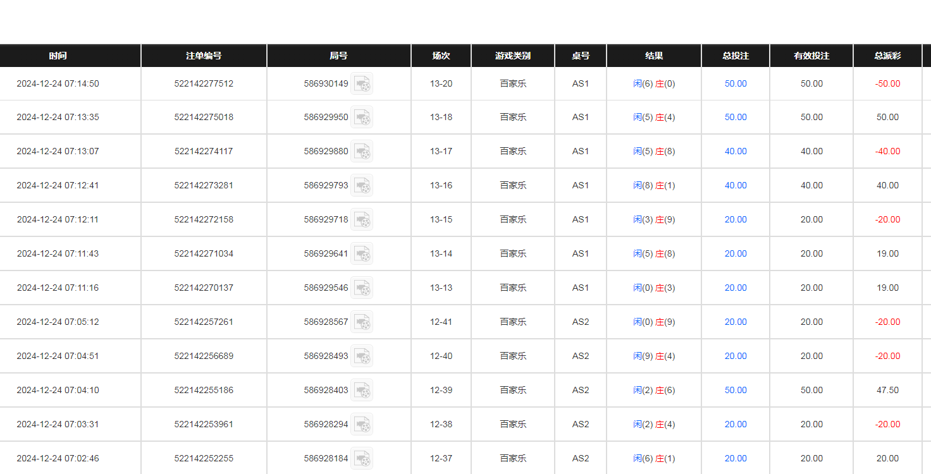Select bet number 522142255186 cell

point(204,390)
